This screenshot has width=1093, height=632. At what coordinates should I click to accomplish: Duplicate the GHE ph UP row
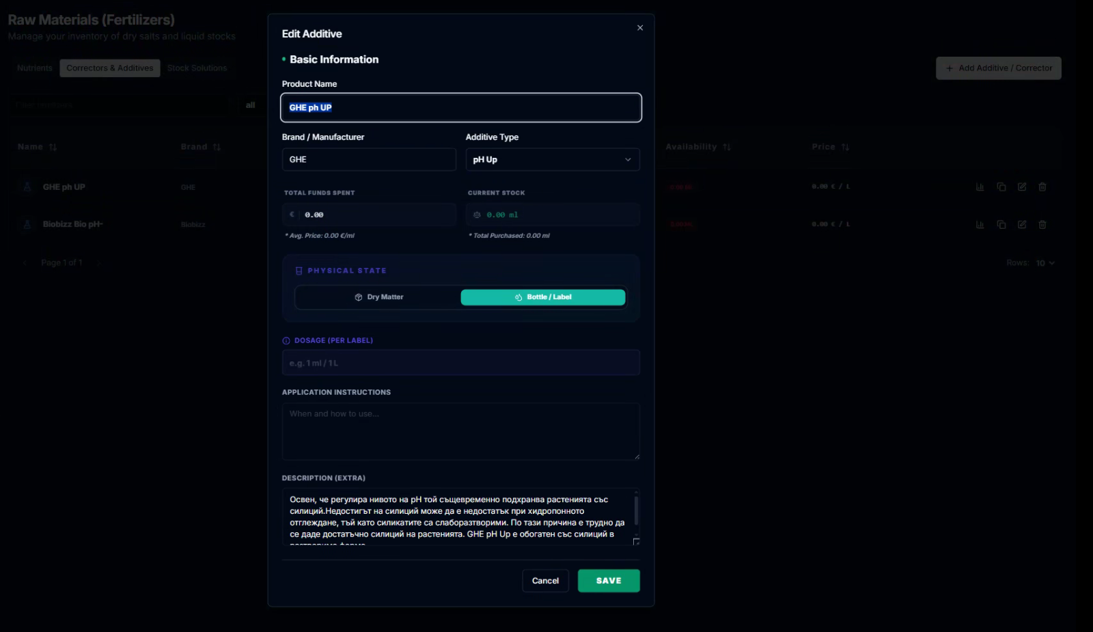[1001, 187]
